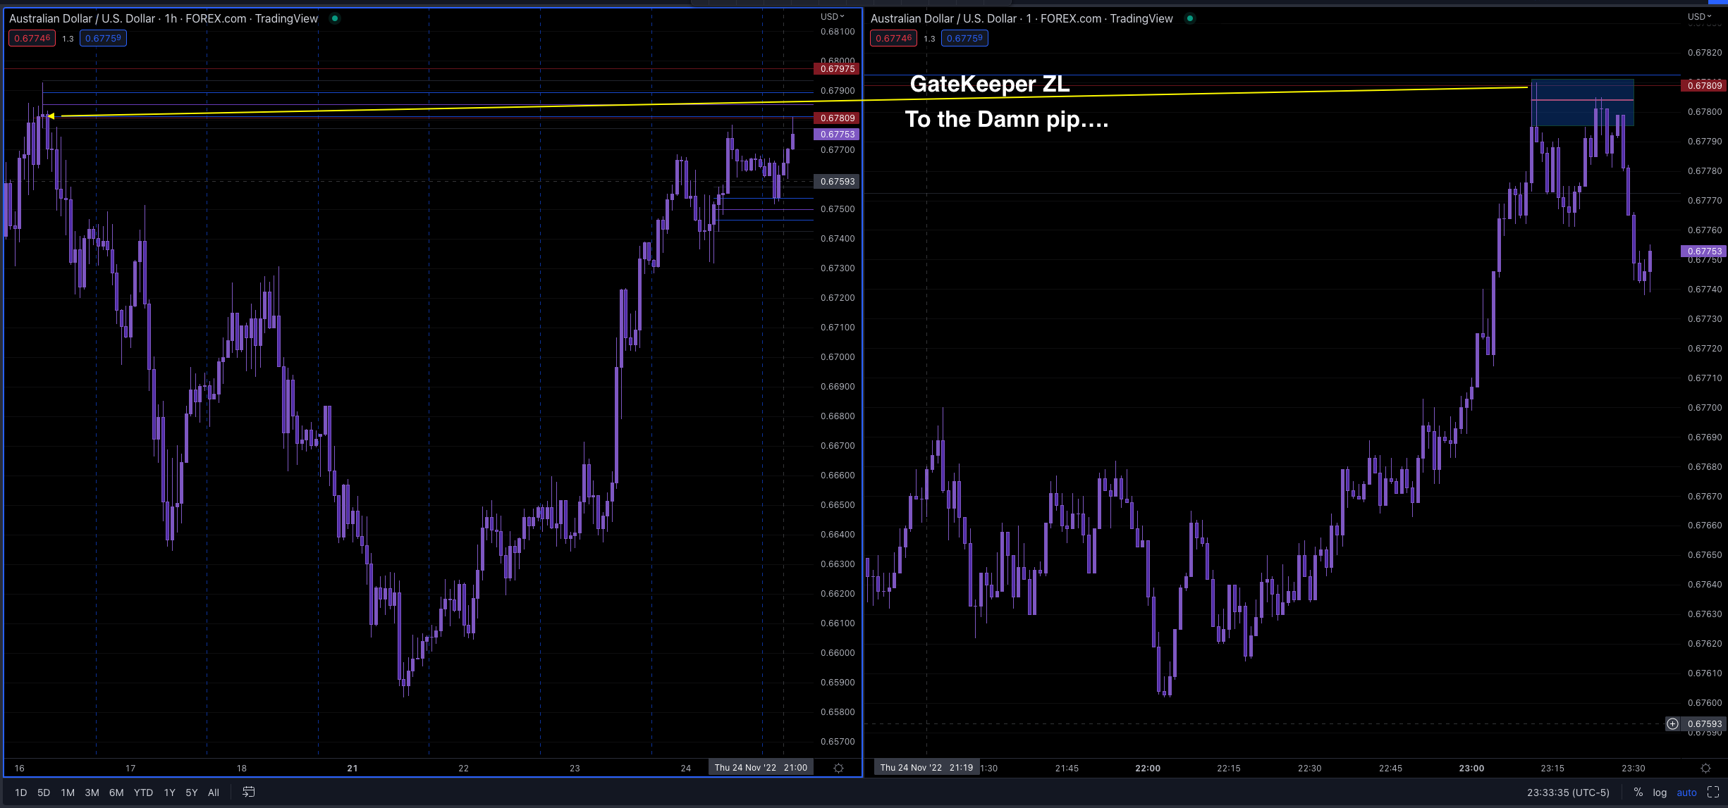Toggle auto scale mode
This screenshot has width=1728, height=808.
coord(1686,792)
